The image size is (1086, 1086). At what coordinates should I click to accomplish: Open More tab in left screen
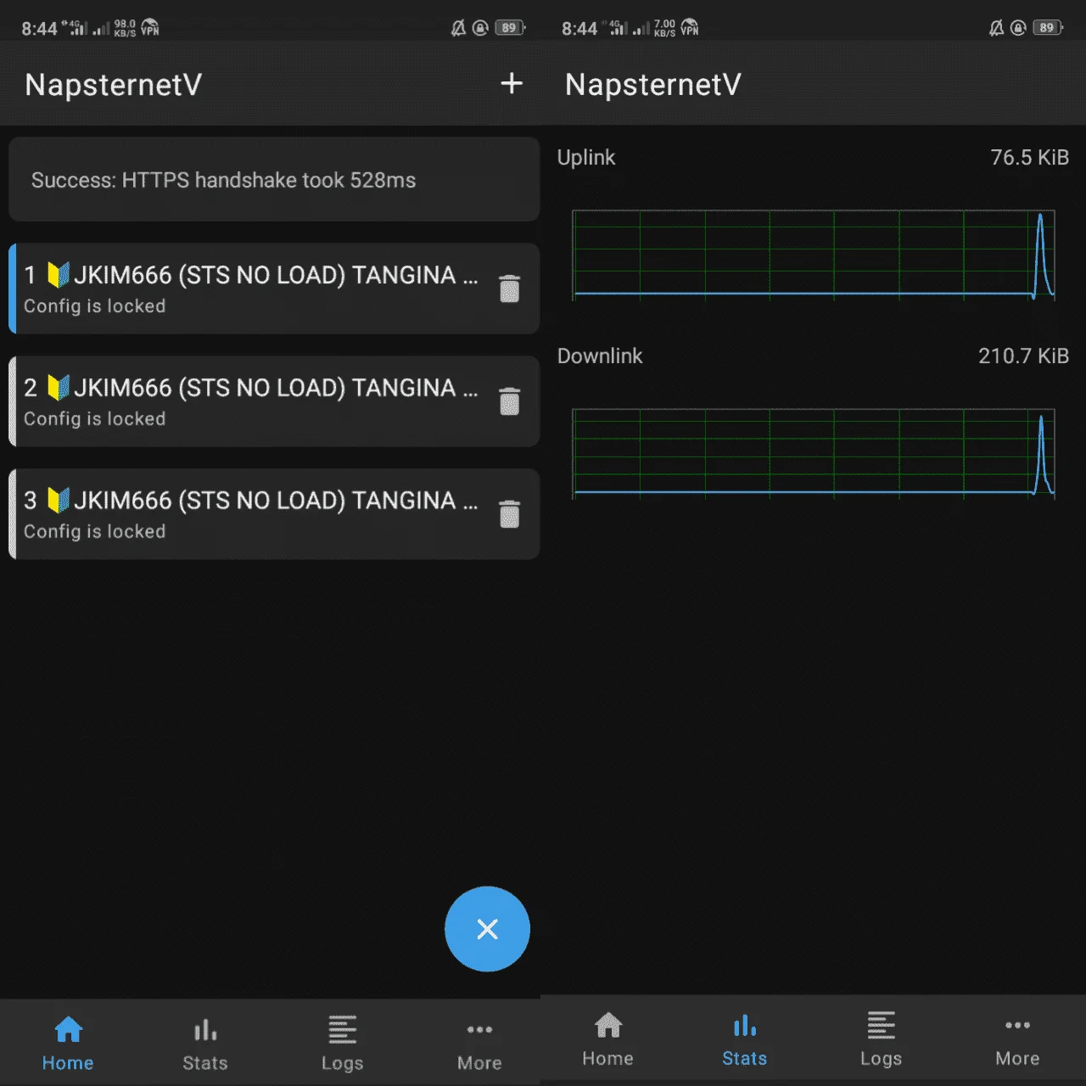pyautogui.click(x=479, y=1044)
